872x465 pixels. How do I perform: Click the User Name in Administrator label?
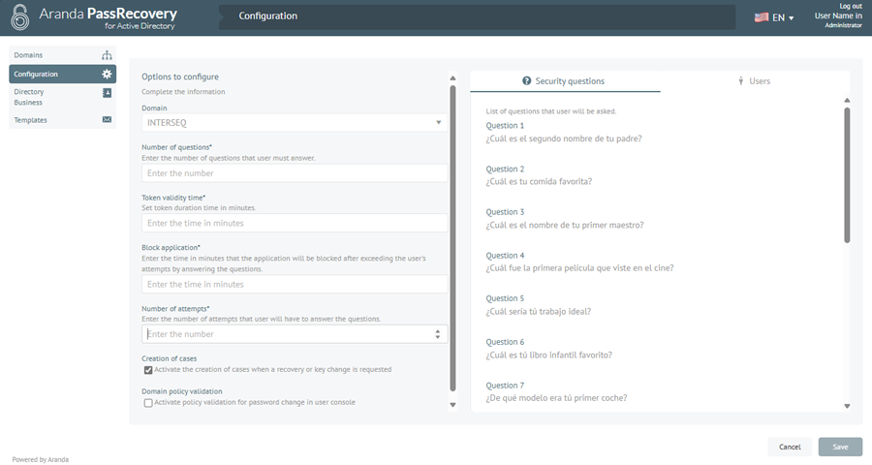(839, 20)
